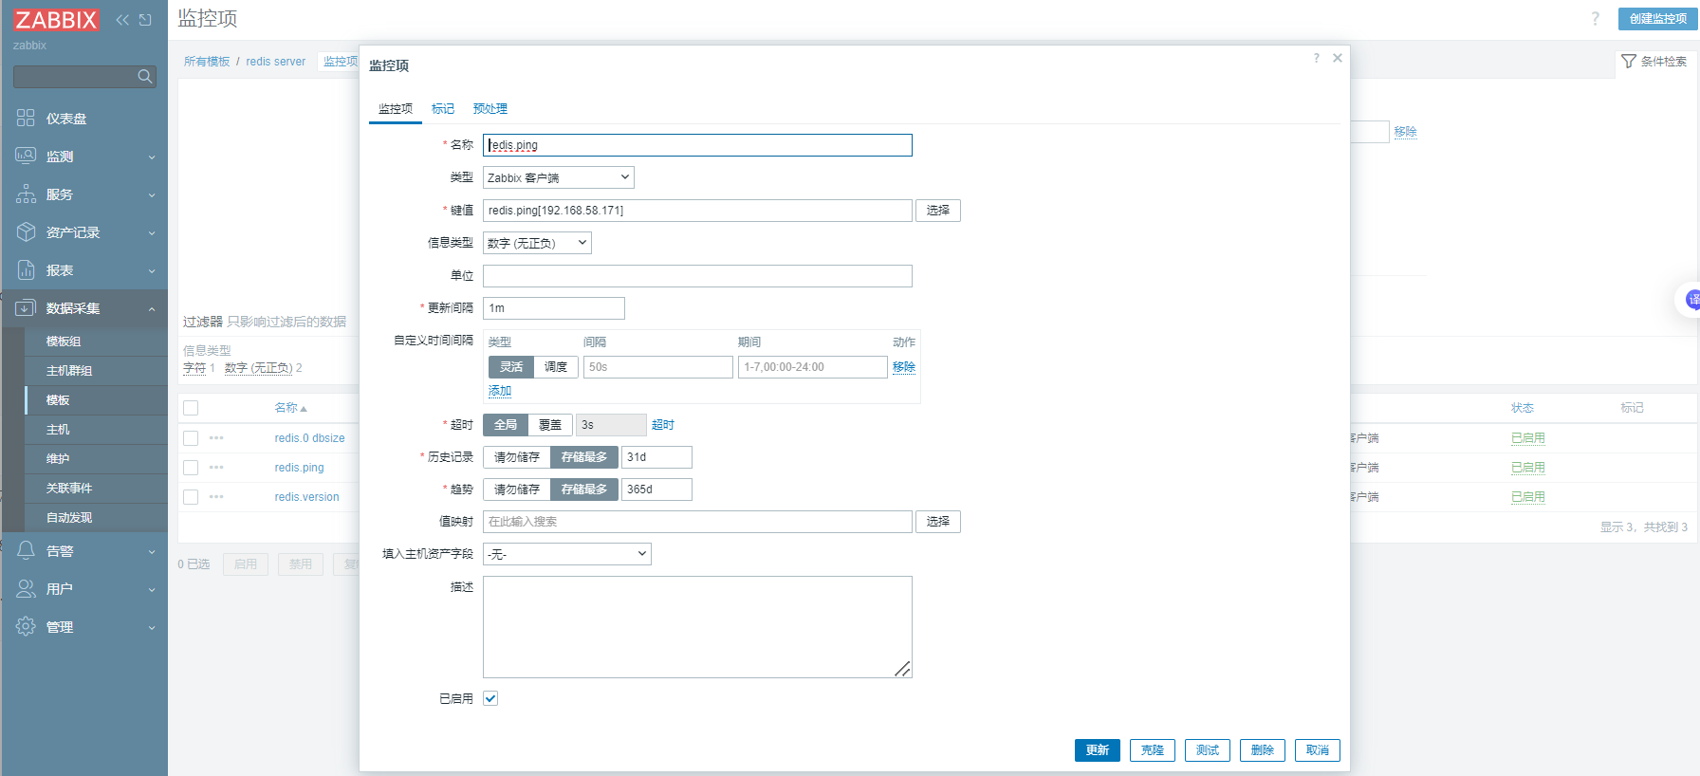Select 调度 interval type
Image resolution: width=1700 pixels, height=776 pixels.
556,367
